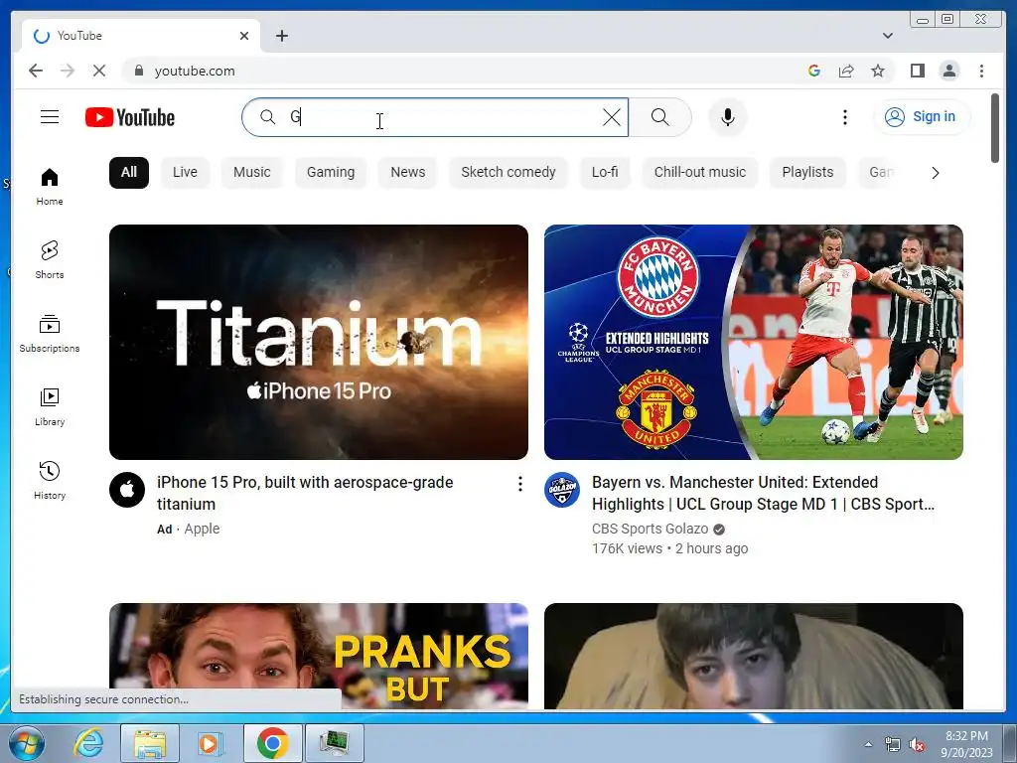Visit CBS Sports Golazo channel name
Screen dimensions: 1017x763
[x=650, y=529]
